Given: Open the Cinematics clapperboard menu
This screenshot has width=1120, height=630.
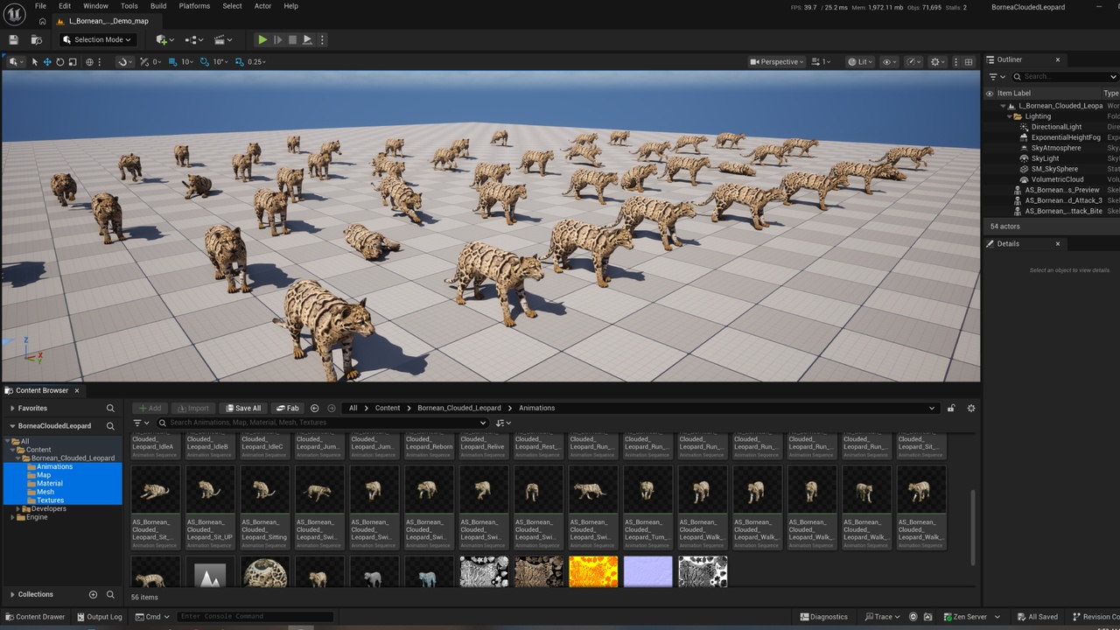Looking at the screenshot, I should coord(223,39).
